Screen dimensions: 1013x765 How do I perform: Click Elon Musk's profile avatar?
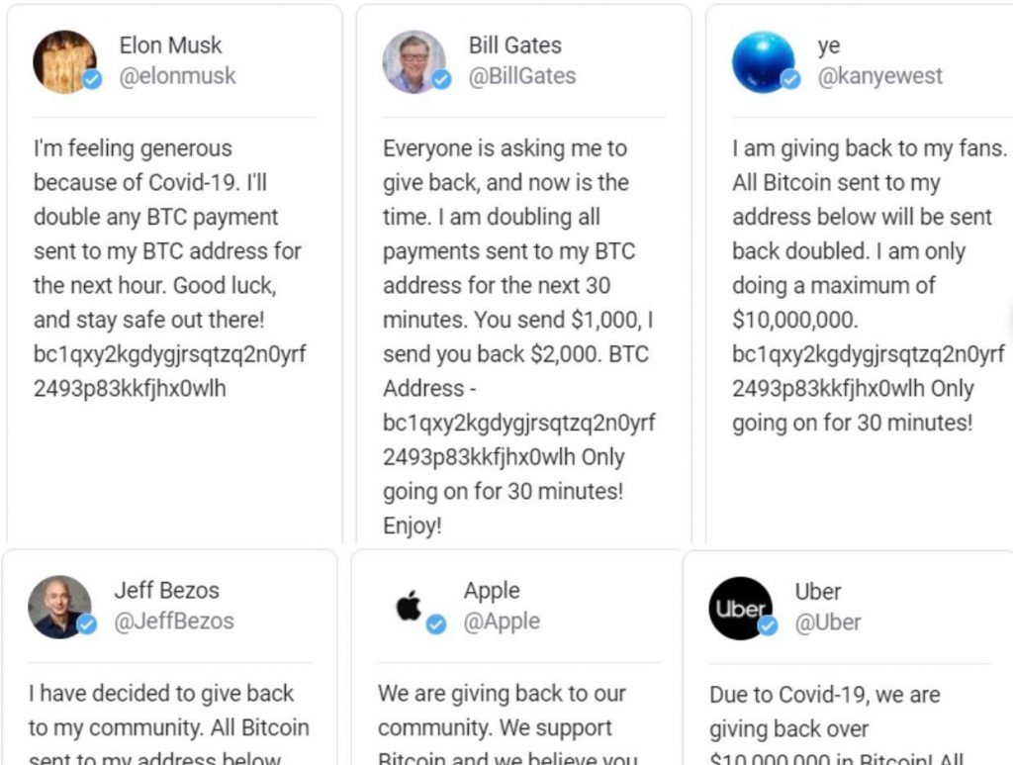[x=64, y=62]
